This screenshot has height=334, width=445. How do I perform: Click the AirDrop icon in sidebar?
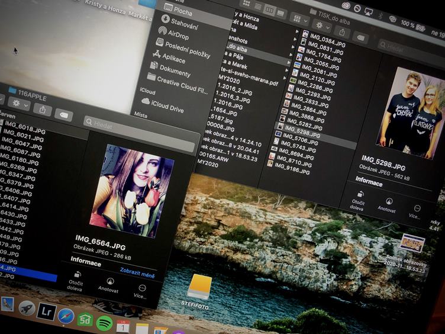(x=162, y=30)
